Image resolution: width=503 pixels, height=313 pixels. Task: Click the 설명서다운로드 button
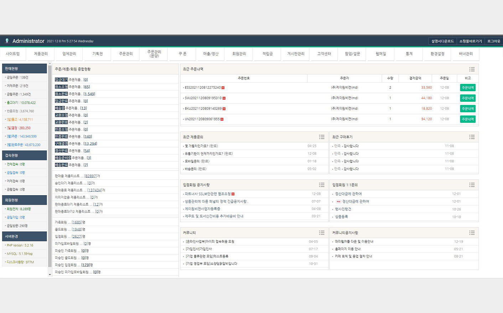[442, 41]
